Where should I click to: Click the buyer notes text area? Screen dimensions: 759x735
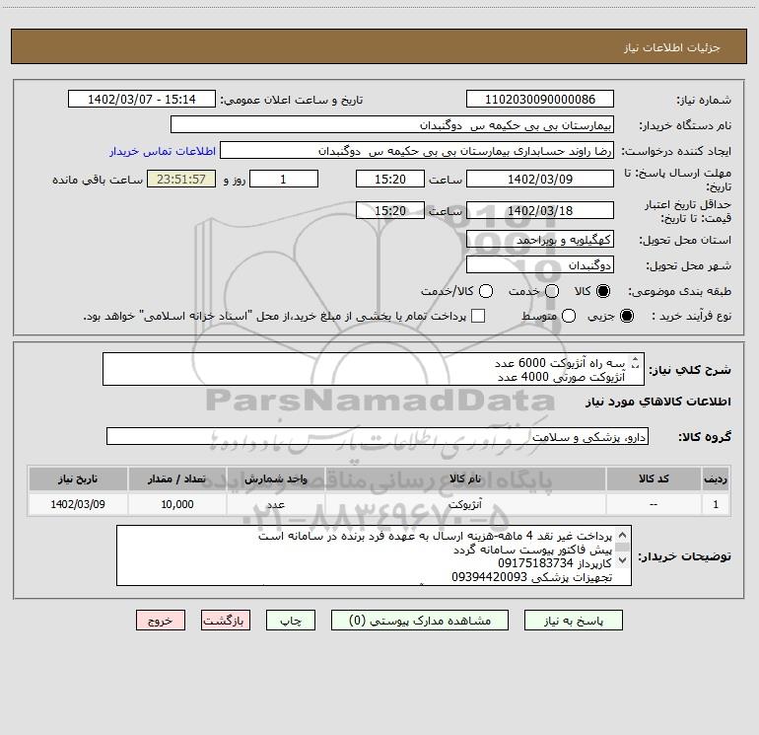[x=374, y=555]
